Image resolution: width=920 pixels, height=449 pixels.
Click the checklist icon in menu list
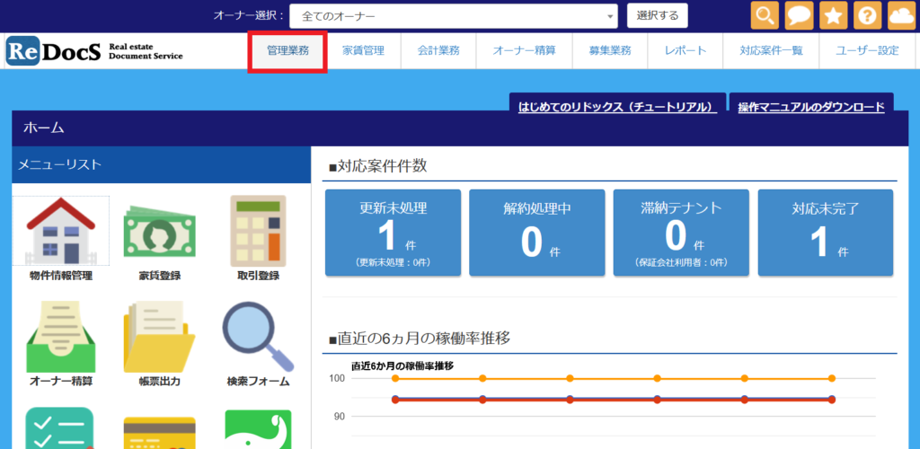[60, 428]
